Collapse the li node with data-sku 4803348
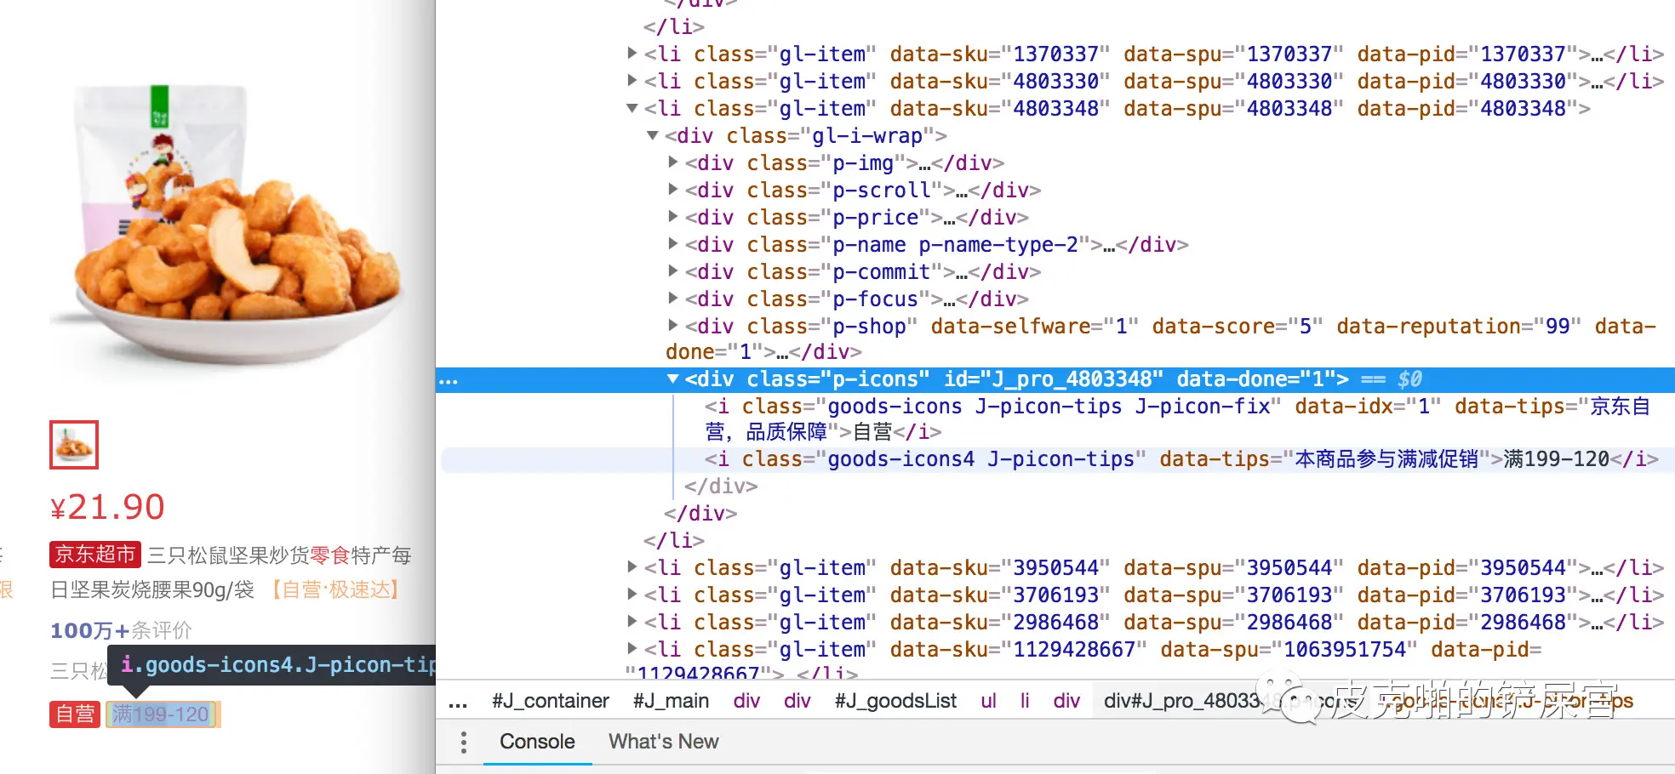Image resolution: width=1675 pixels, height=774 pixels. [x=632, y=108]
